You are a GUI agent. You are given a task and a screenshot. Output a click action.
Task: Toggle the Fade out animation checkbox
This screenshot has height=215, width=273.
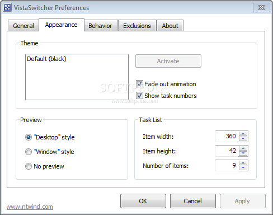pos(139,84)
